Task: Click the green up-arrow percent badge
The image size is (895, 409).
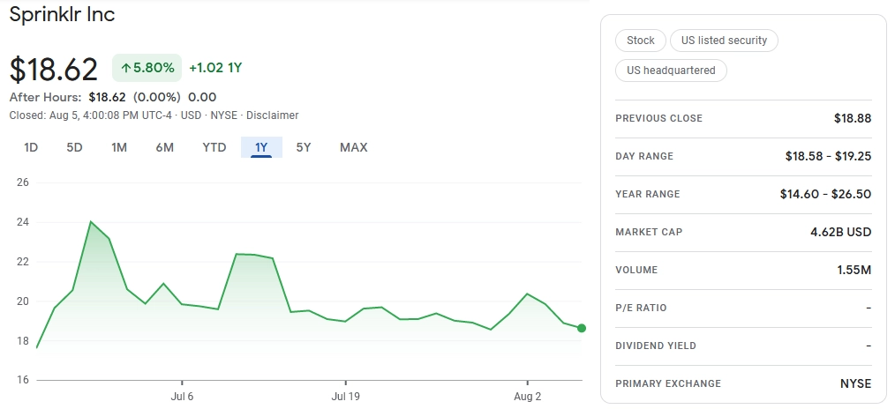Action: point(147,68)
